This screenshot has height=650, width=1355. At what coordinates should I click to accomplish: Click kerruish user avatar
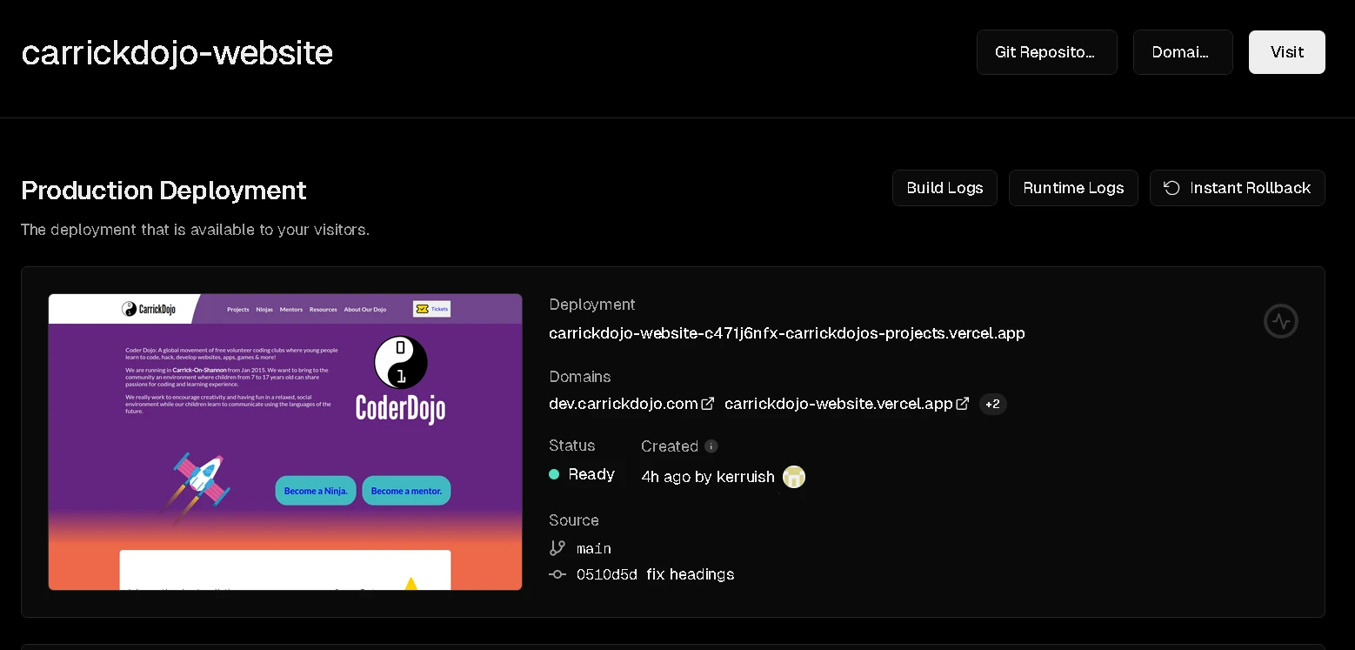coord(794,477)
